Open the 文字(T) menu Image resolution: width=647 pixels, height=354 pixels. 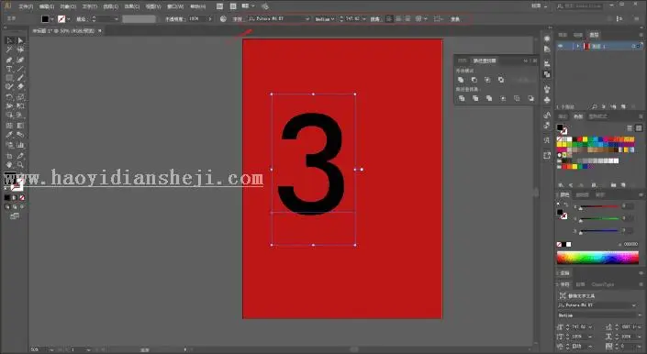[x=90, y=6]
